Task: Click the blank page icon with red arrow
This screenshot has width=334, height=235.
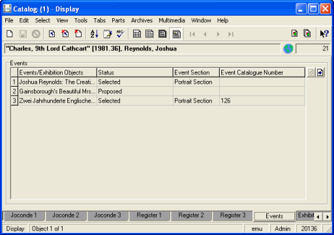Action: coord(78,34)
